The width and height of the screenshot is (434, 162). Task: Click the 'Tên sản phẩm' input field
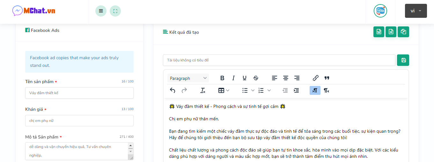coord(79,93)
